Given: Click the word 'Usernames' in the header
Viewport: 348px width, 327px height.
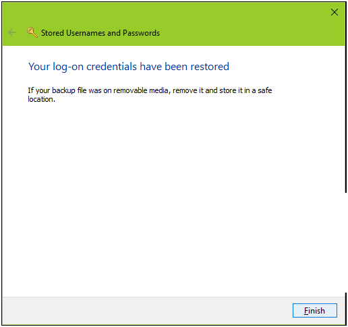Looking at the screenshot, I should pyautogui.click(x=86, y=33).
